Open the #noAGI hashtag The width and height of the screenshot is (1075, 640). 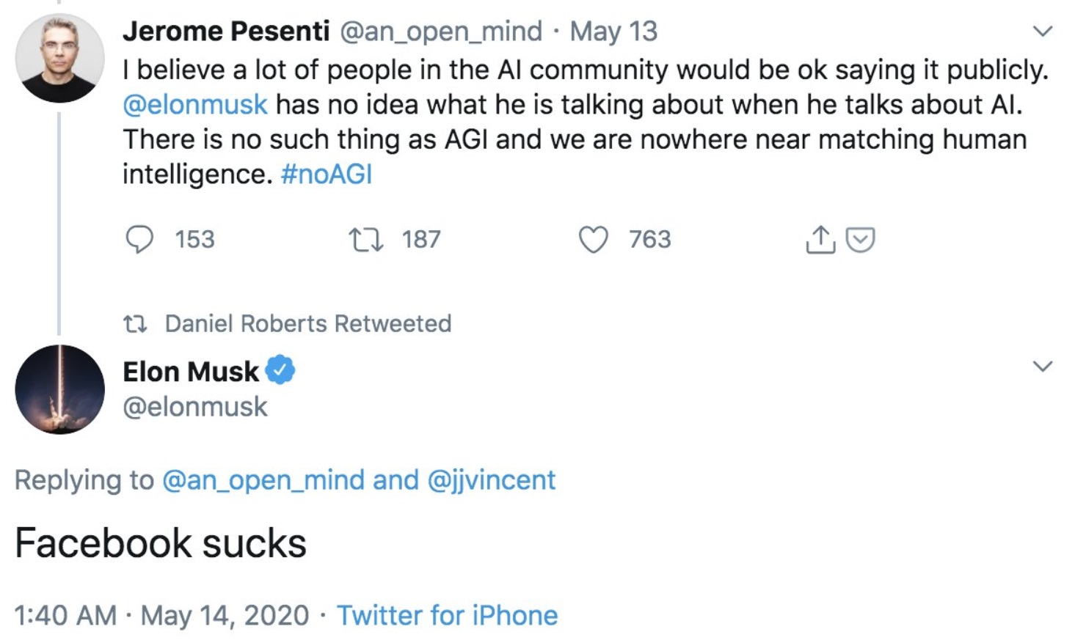pyautogui.click(x=326, y=174)
